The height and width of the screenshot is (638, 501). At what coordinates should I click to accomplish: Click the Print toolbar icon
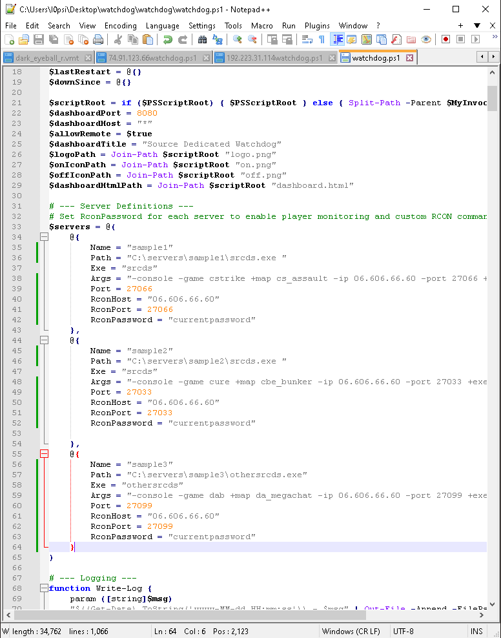pos(98,39)
